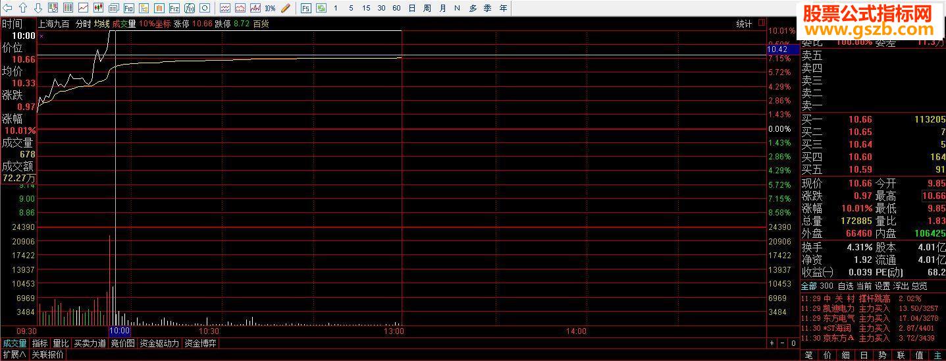Filter alerts by 全部

pyautogui.click(x=808, y=286)
